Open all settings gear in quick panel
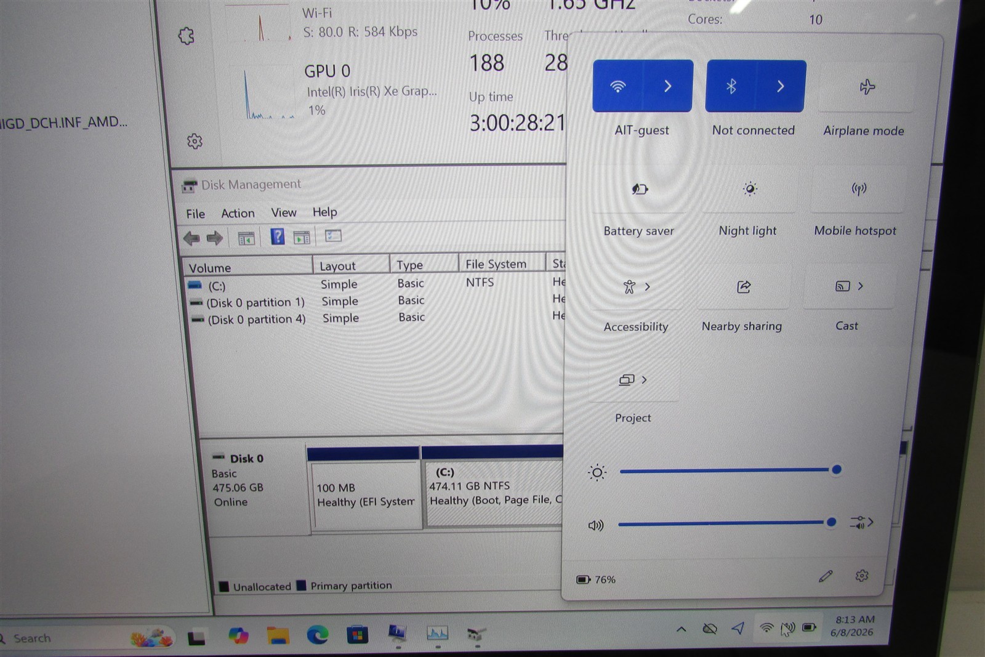 tap(862, 576)
